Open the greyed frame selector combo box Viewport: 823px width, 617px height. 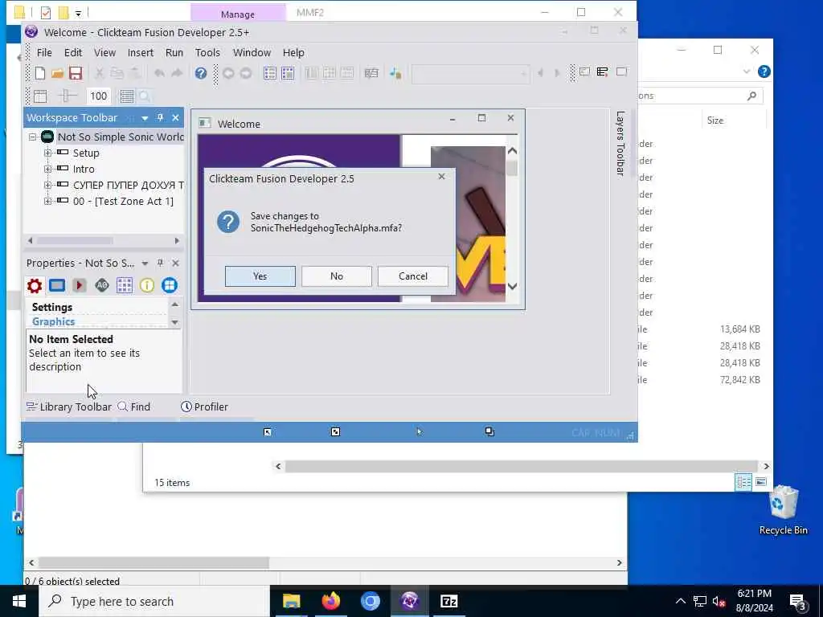pos(470,73)
